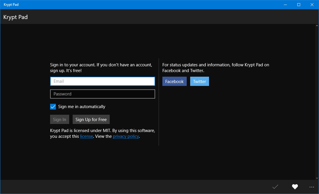Screen dimensions: 319x194
Task: Close the Krypt Pad window
Action: coord(312,5)
